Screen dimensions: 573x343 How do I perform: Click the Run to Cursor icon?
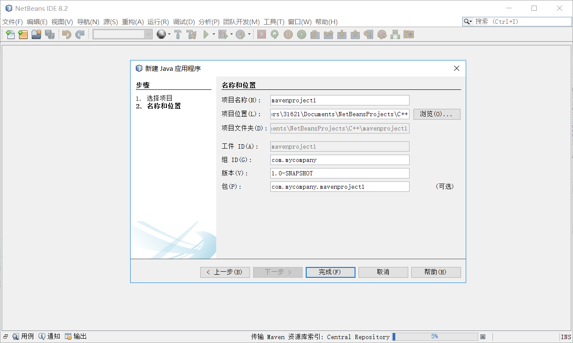click(368, 35)
